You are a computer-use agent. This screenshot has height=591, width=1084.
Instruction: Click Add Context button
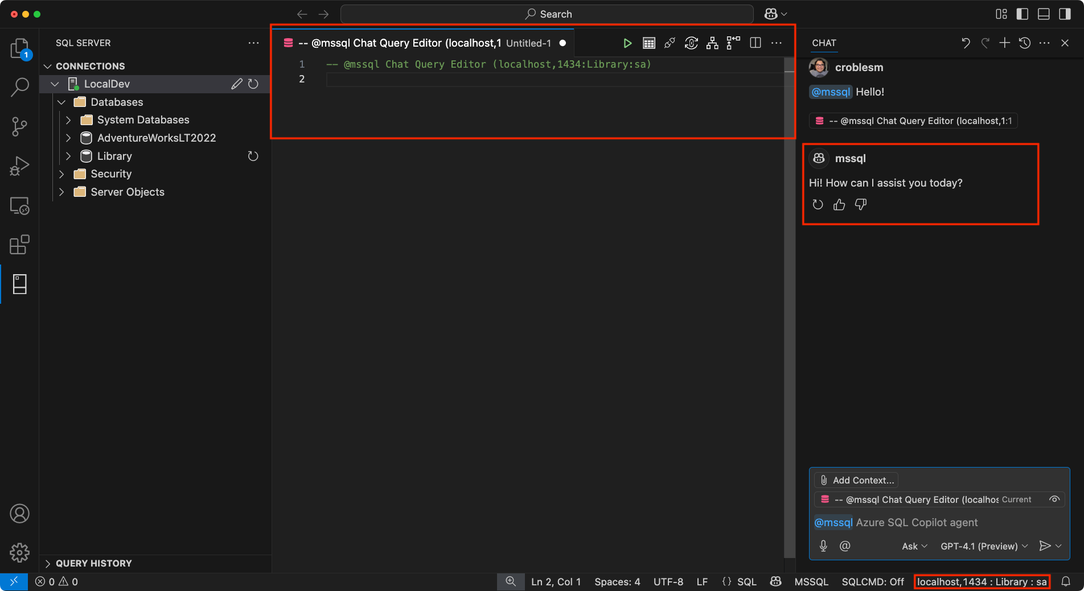[857, 481]
